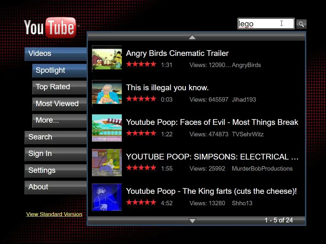Click star rating of Faces of Evil video
The width and height of the screenshot is (326, 244).
(x=141, y=133)
